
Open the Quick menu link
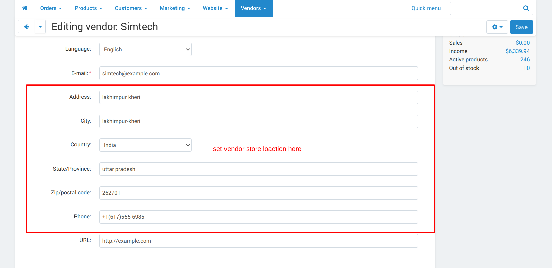[426, 8]
